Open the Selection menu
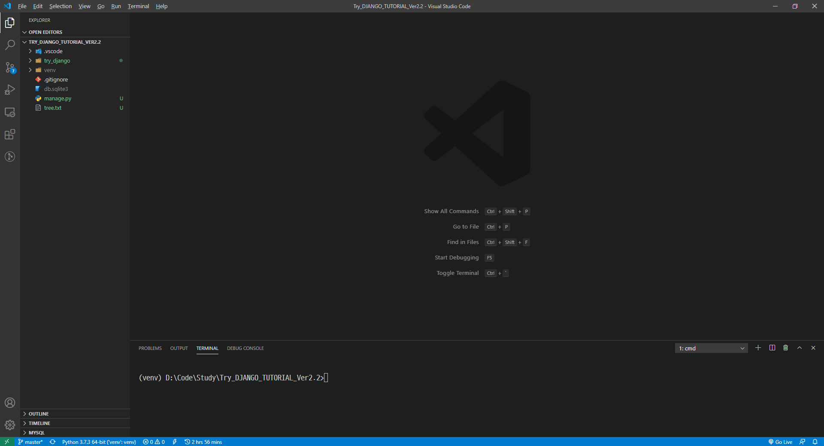 coord(61,6)
